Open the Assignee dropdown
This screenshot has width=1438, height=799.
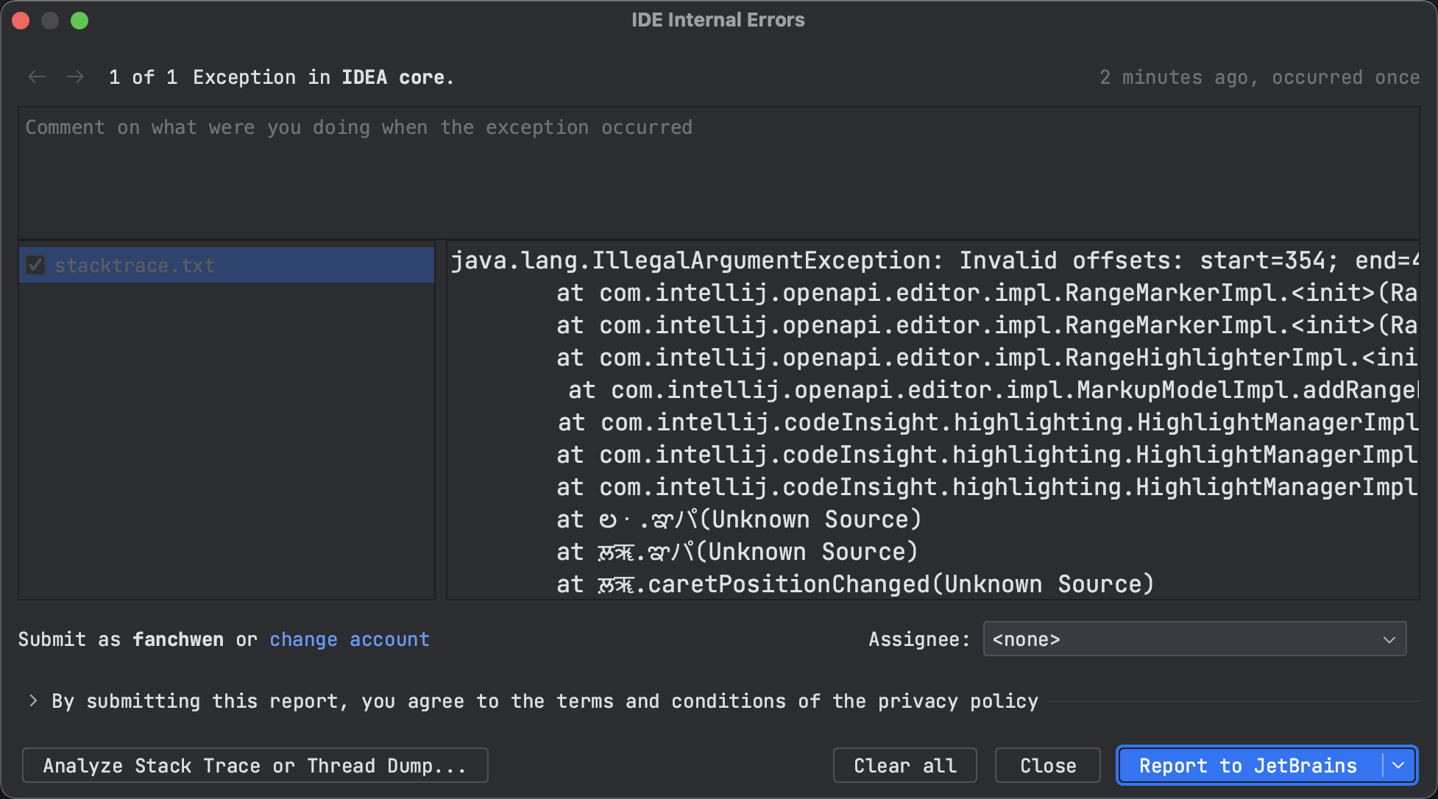[x=1194, y=639]
